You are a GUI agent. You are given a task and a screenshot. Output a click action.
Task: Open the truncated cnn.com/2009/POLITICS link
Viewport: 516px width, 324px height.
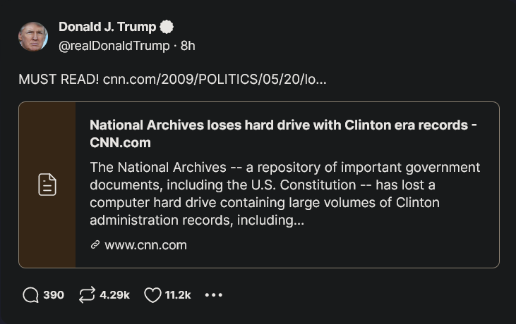(215, 79)
